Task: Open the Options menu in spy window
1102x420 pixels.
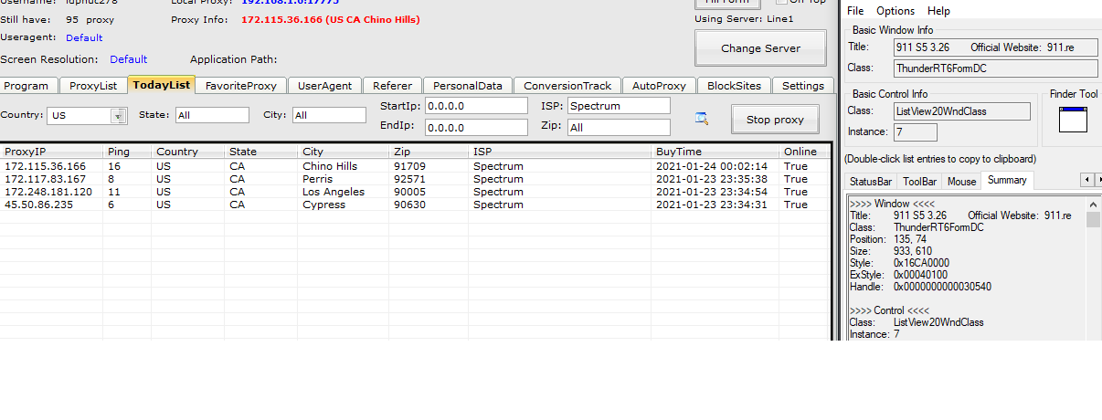Action: pyautogui.click(x=895, y=11)
